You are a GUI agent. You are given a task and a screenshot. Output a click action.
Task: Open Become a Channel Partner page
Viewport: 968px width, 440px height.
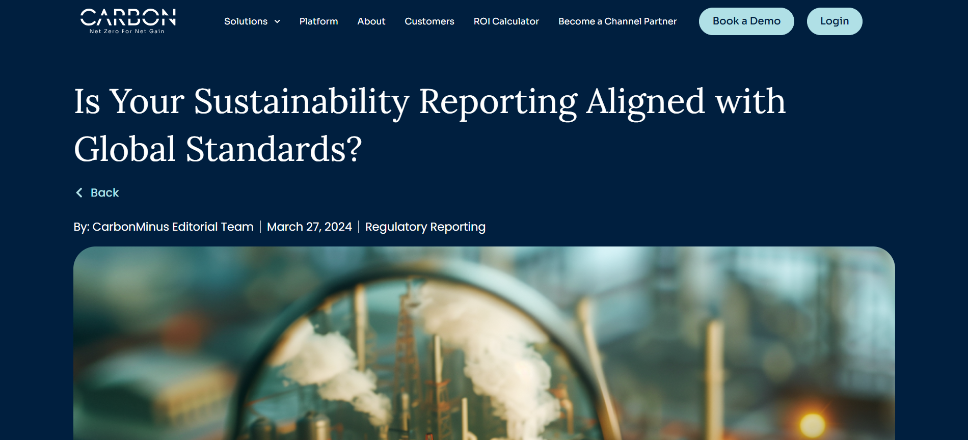(617, 21)
